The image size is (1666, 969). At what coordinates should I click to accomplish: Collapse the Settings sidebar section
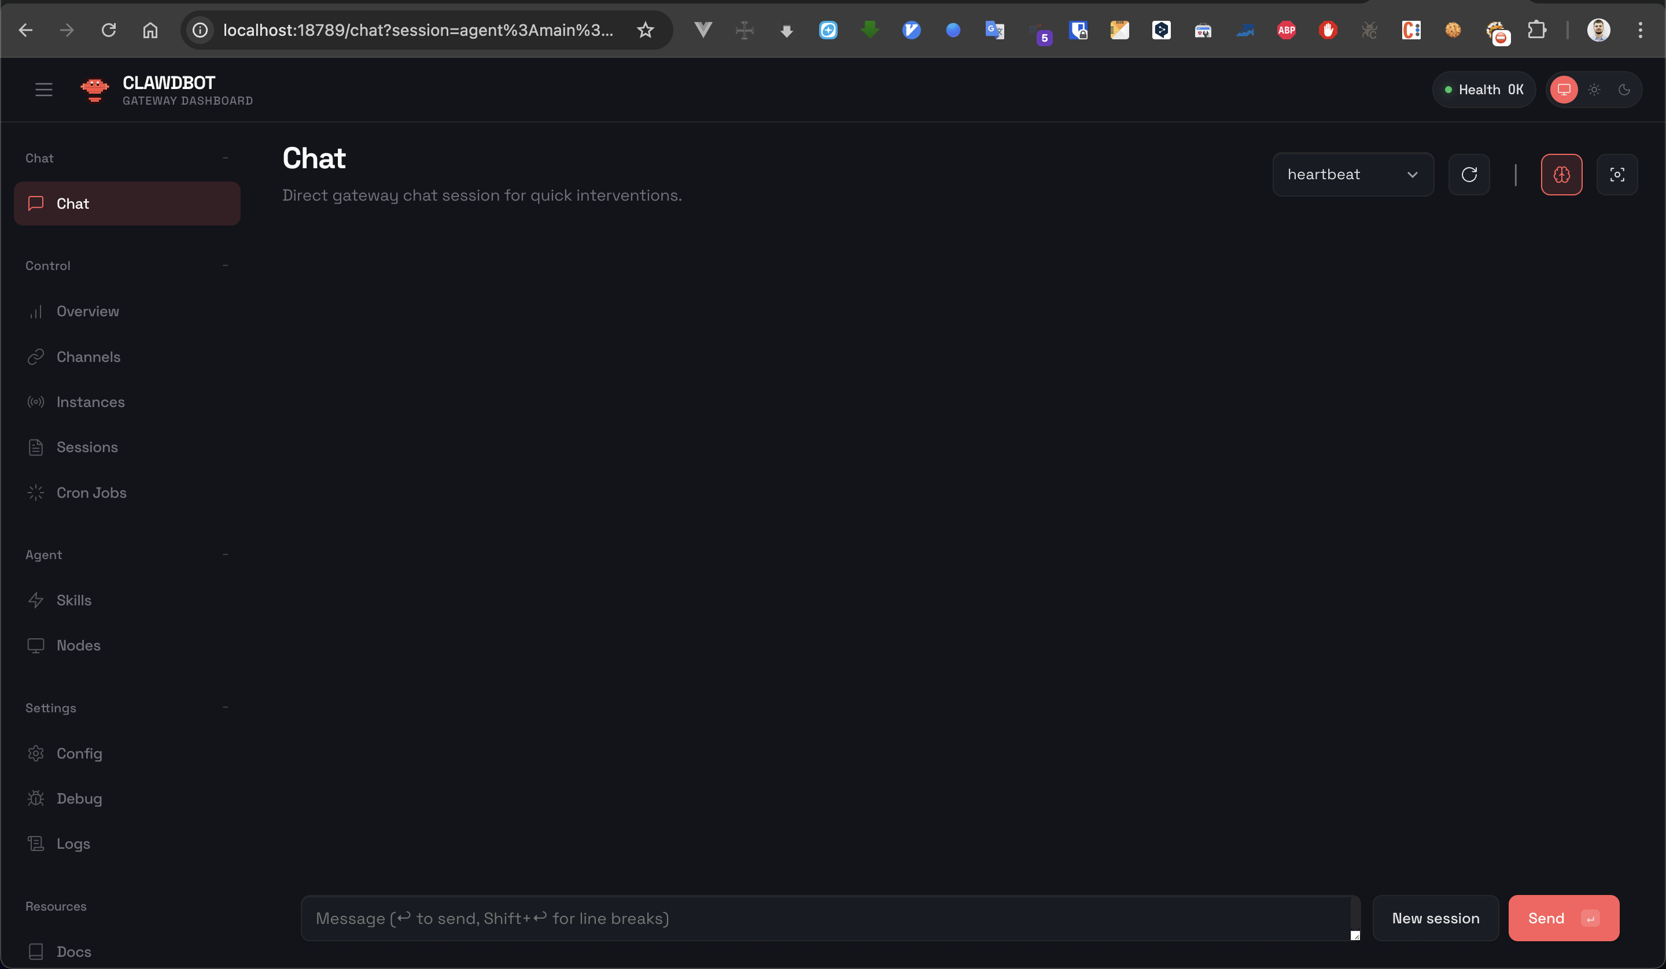[x=226, y=707]
